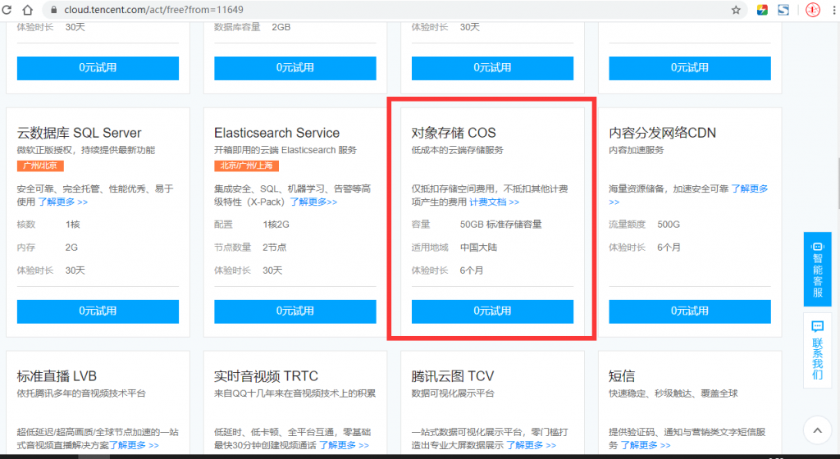Go to the browser home page icon
Screen dimensions: 840x459
(x=27, y=10)
